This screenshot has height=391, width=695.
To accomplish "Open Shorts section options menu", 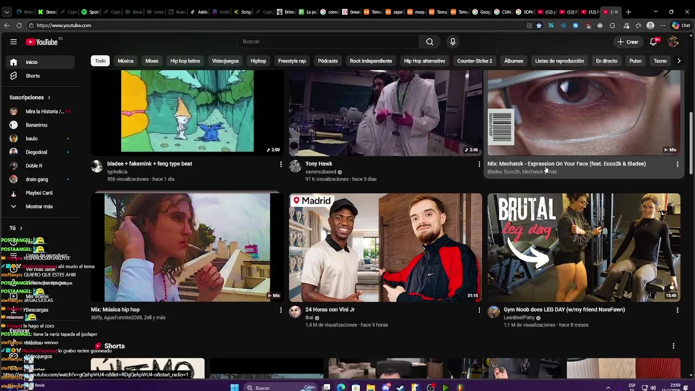I will 673,346.
